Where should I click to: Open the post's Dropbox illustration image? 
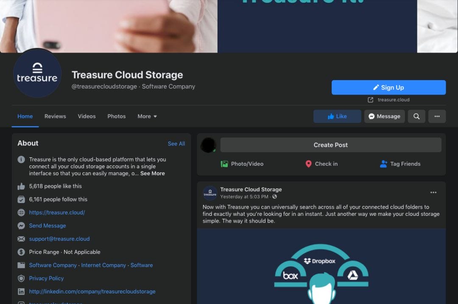click(x=321, y=266)
